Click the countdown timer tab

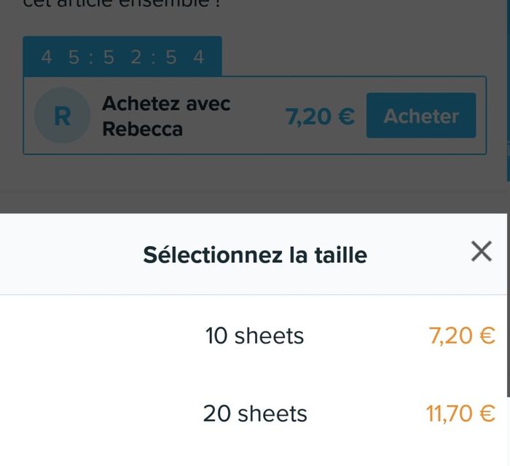(x=122, y=57)
